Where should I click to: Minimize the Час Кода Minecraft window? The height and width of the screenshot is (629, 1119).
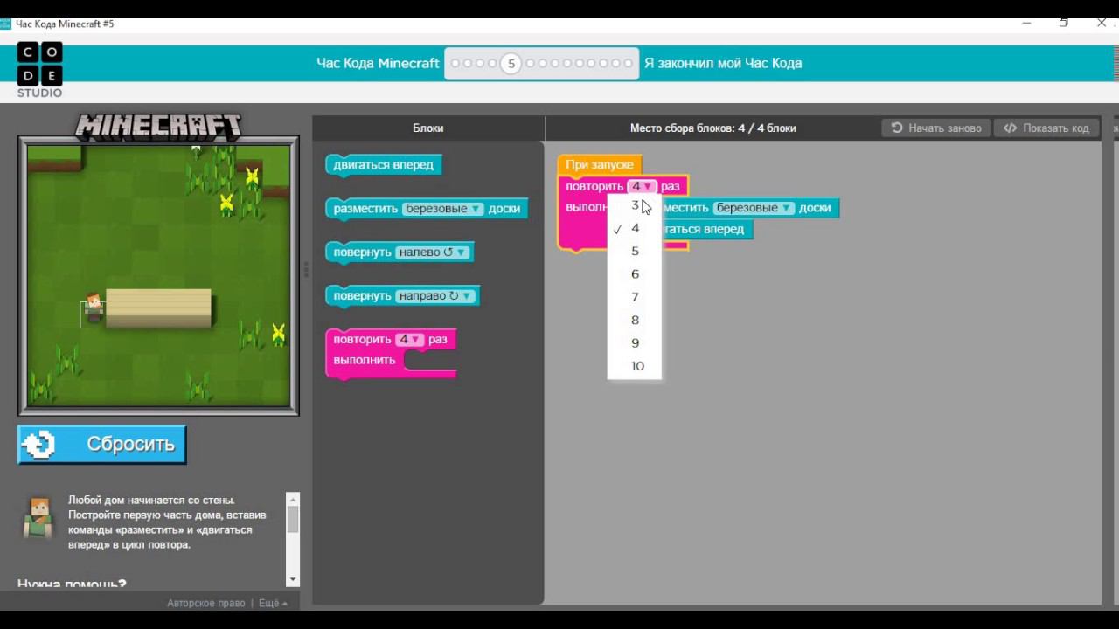tap(1026, 24)
